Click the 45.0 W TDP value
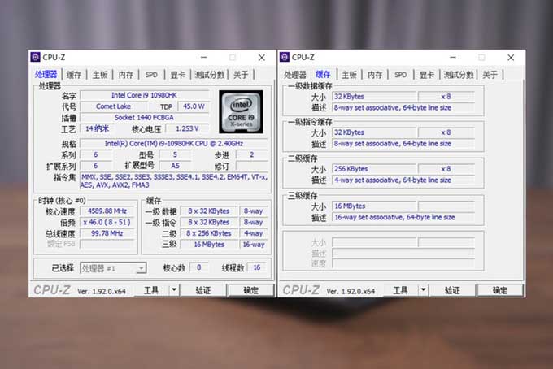The image size is (553, 369). point(194,106)
